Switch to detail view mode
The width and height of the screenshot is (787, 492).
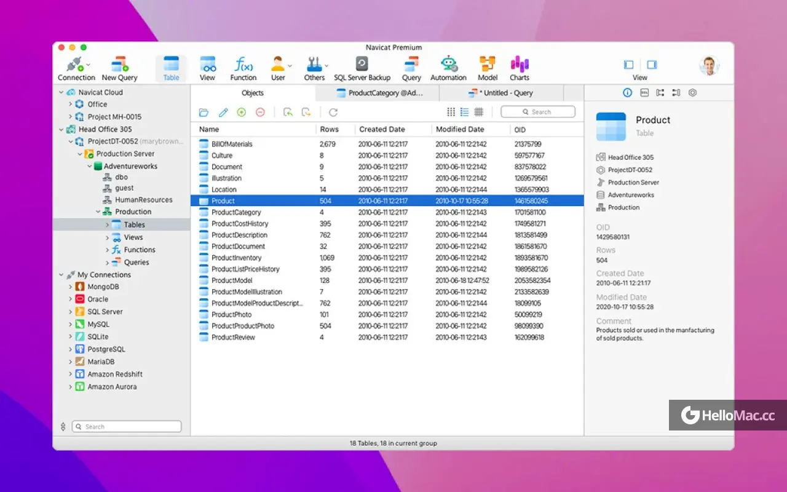(x=479, y=112)
